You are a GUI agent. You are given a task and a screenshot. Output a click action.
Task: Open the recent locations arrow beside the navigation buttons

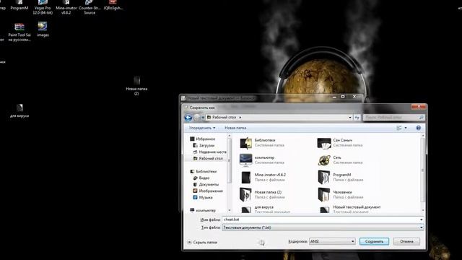[x=203, y=117]
